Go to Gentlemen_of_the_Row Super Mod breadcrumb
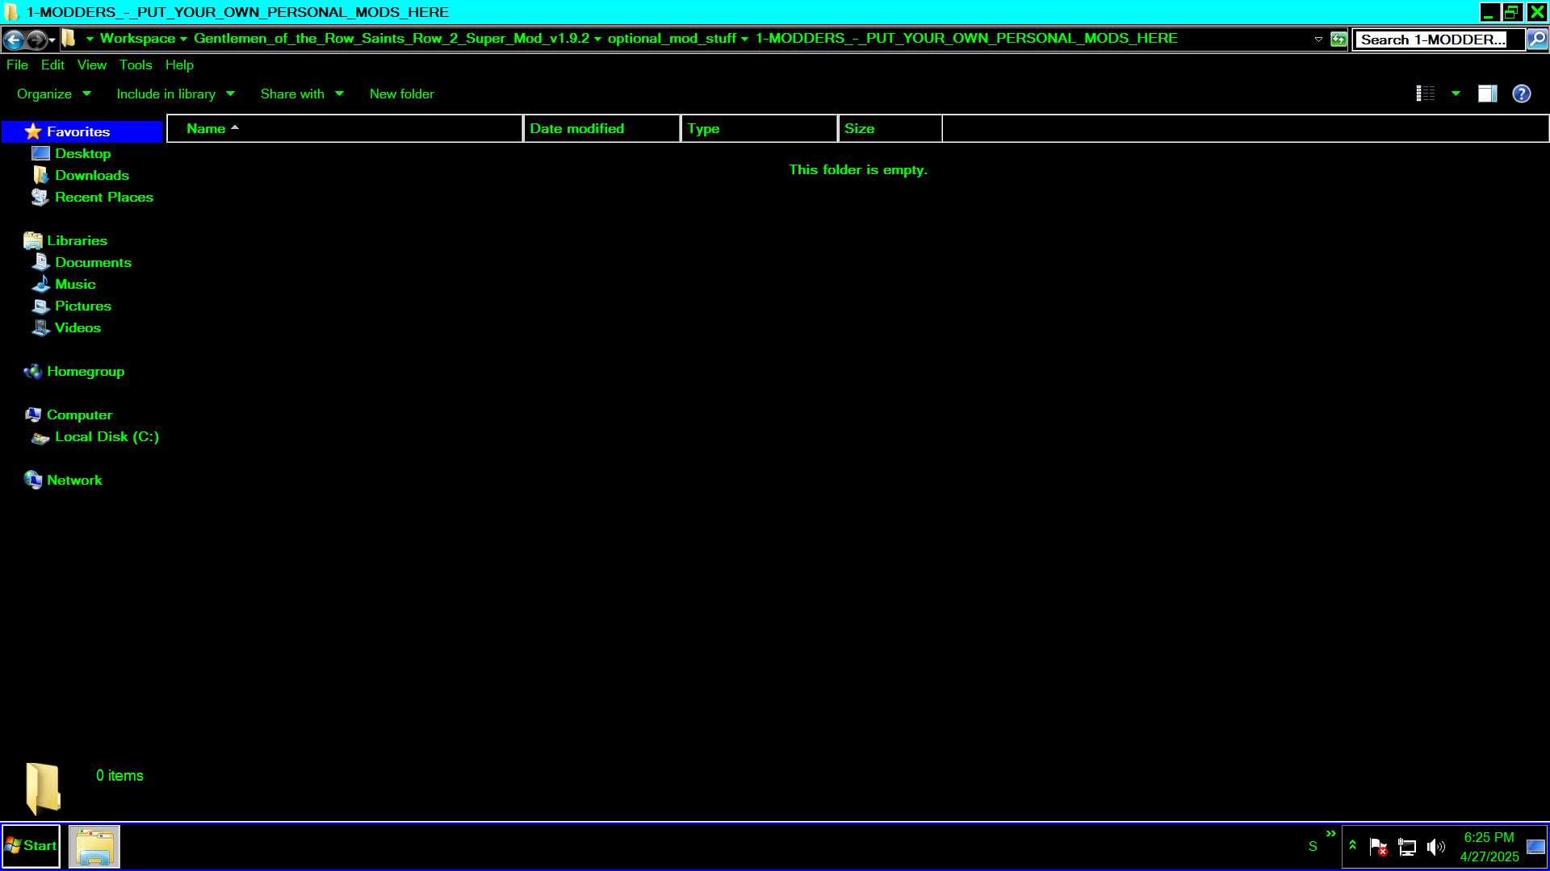This screenshot has height=871, width=1550. 392,38
